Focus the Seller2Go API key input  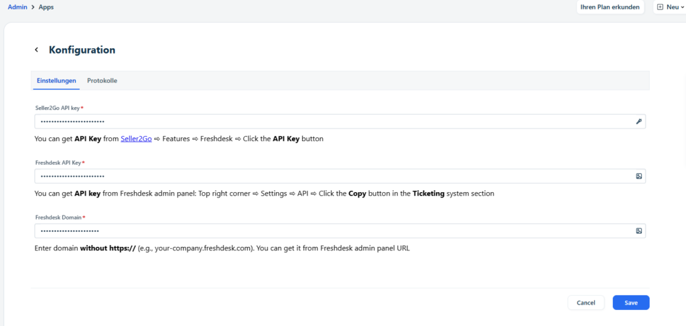[340, 121]
